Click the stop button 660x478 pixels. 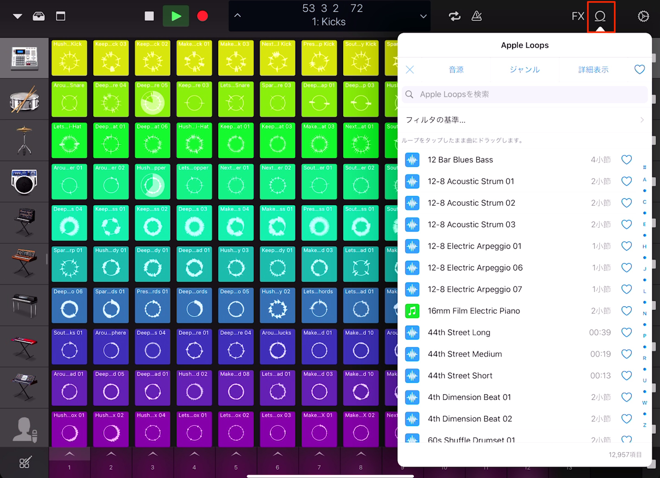click(149, 16)
